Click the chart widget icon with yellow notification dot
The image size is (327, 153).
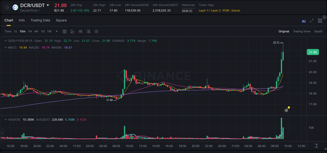(x=286, y=110)
